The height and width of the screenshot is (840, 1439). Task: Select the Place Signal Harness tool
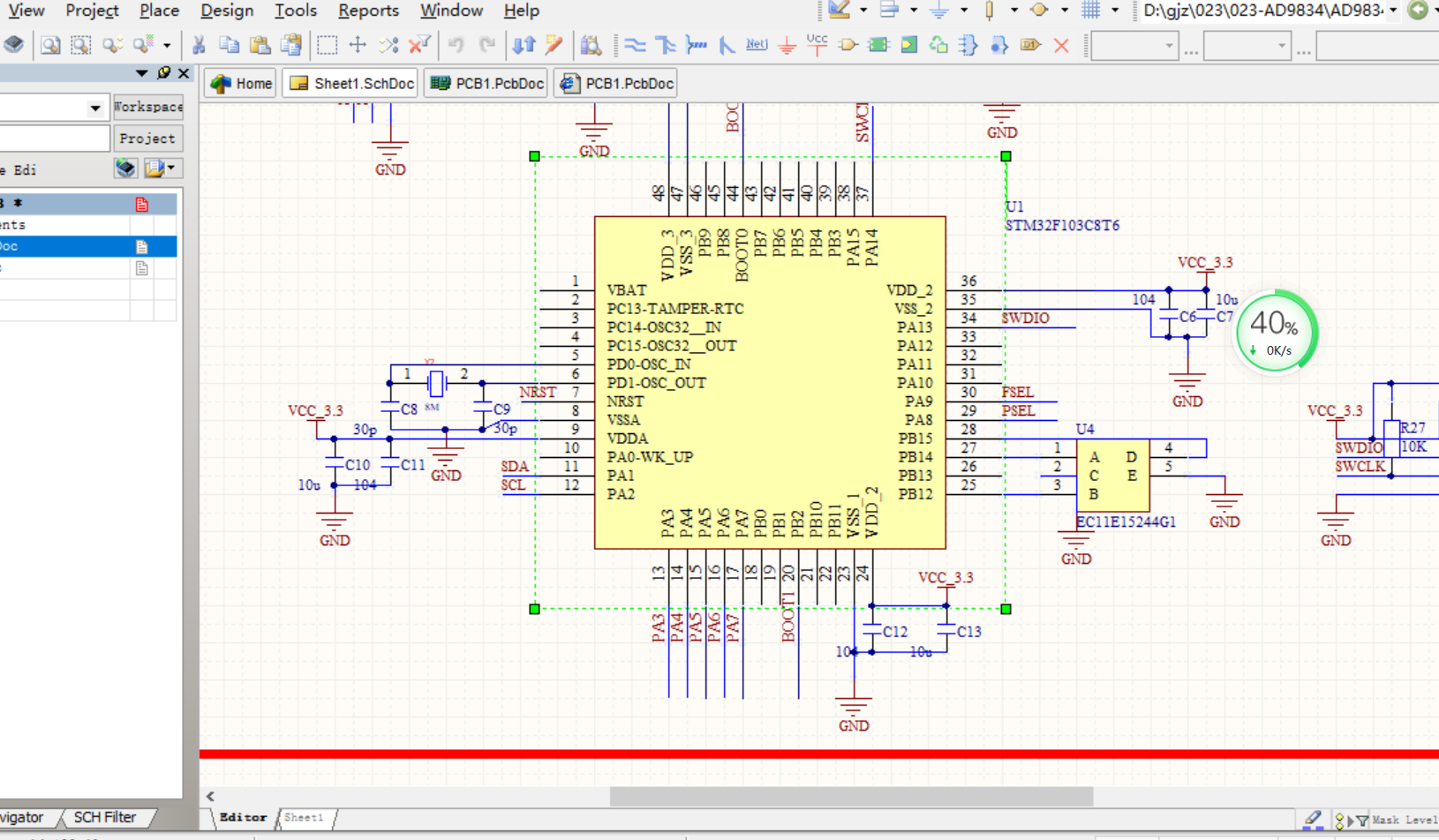point(697,45)
